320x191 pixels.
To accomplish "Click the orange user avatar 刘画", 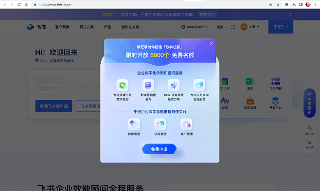I will (244, 27).
